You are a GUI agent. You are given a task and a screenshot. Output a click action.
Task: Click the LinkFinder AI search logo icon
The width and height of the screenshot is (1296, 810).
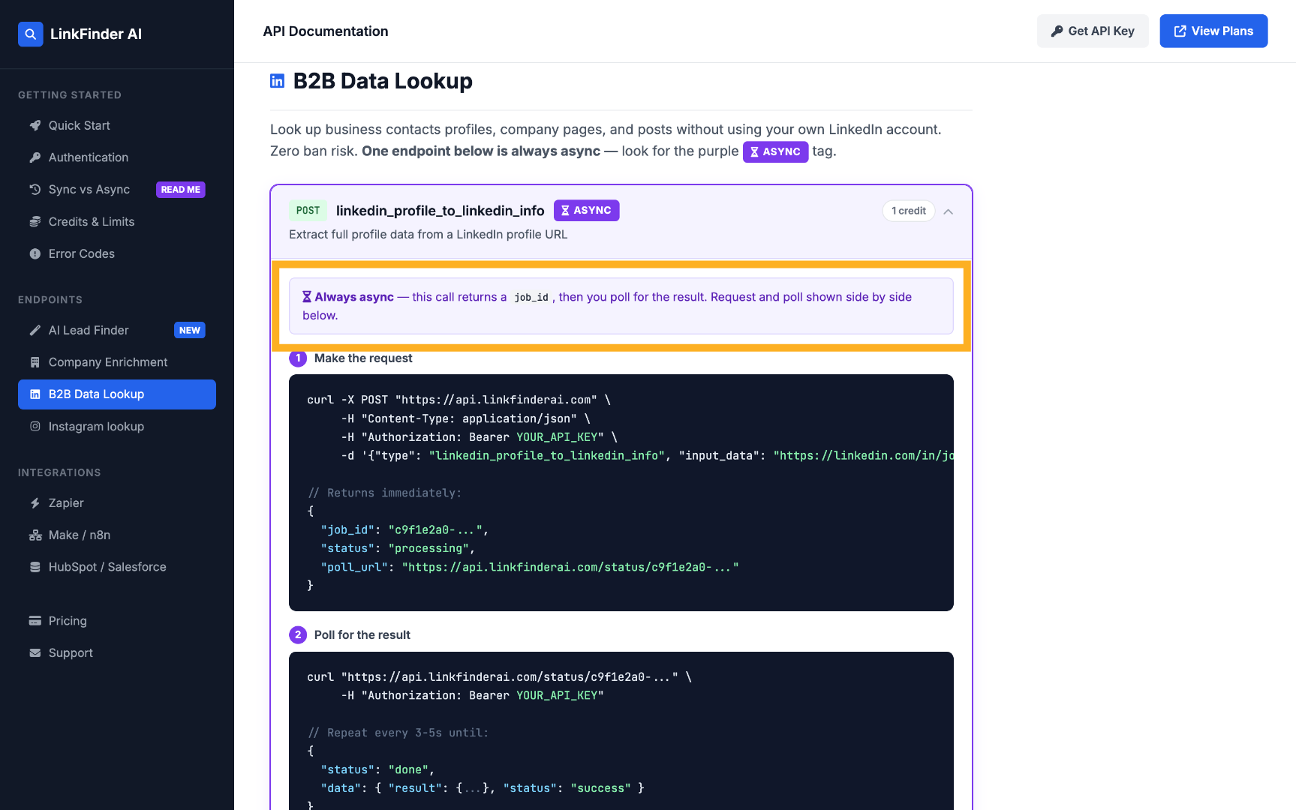31,34
